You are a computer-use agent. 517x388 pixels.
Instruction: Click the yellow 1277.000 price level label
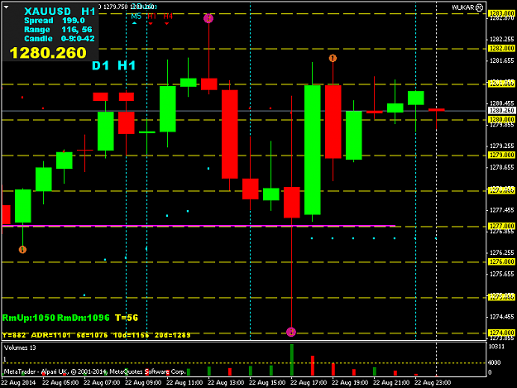pyautogui.click(x=501, y=226)
